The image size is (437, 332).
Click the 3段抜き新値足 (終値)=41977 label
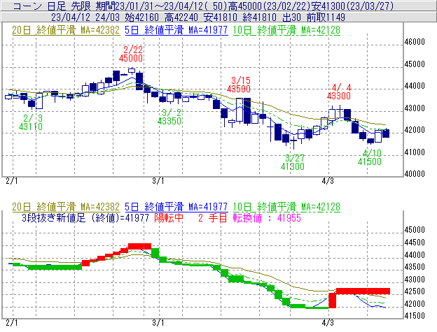coord(85,217)
